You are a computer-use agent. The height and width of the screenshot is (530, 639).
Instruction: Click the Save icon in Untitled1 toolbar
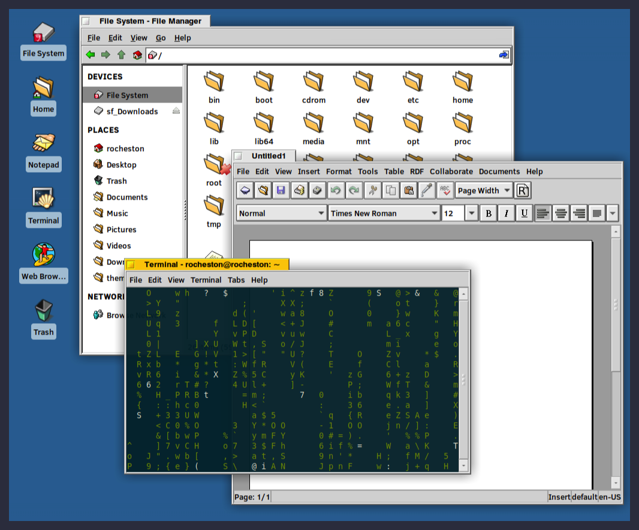tap(281, 191)
